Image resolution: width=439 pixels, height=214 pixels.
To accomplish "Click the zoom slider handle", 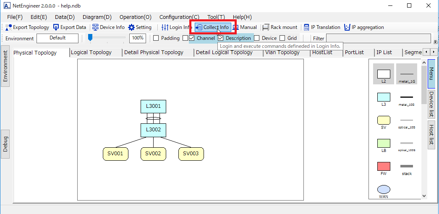I will click(x=90, y=37).
